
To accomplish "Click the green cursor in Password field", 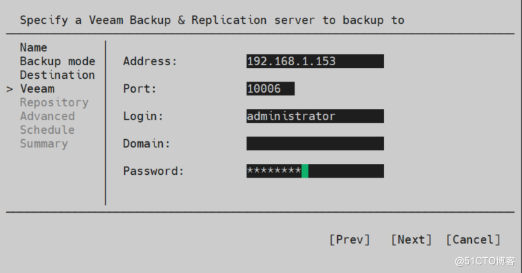I will click(305, 171).
